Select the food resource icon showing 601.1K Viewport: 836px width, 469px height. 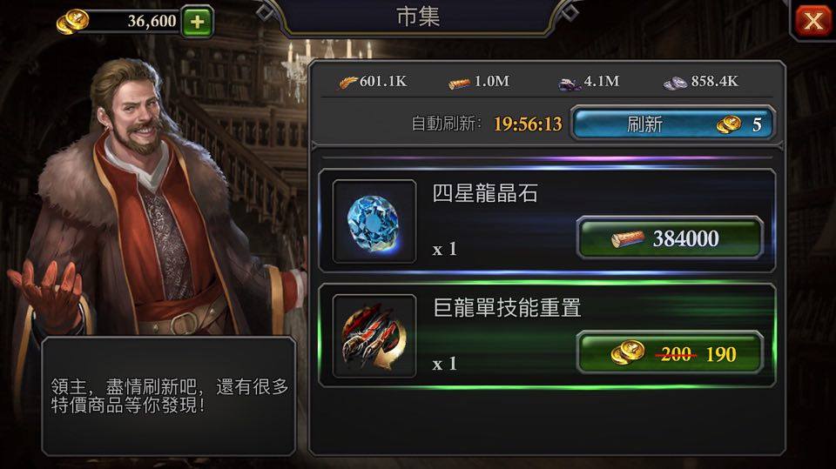coord(348,83)
